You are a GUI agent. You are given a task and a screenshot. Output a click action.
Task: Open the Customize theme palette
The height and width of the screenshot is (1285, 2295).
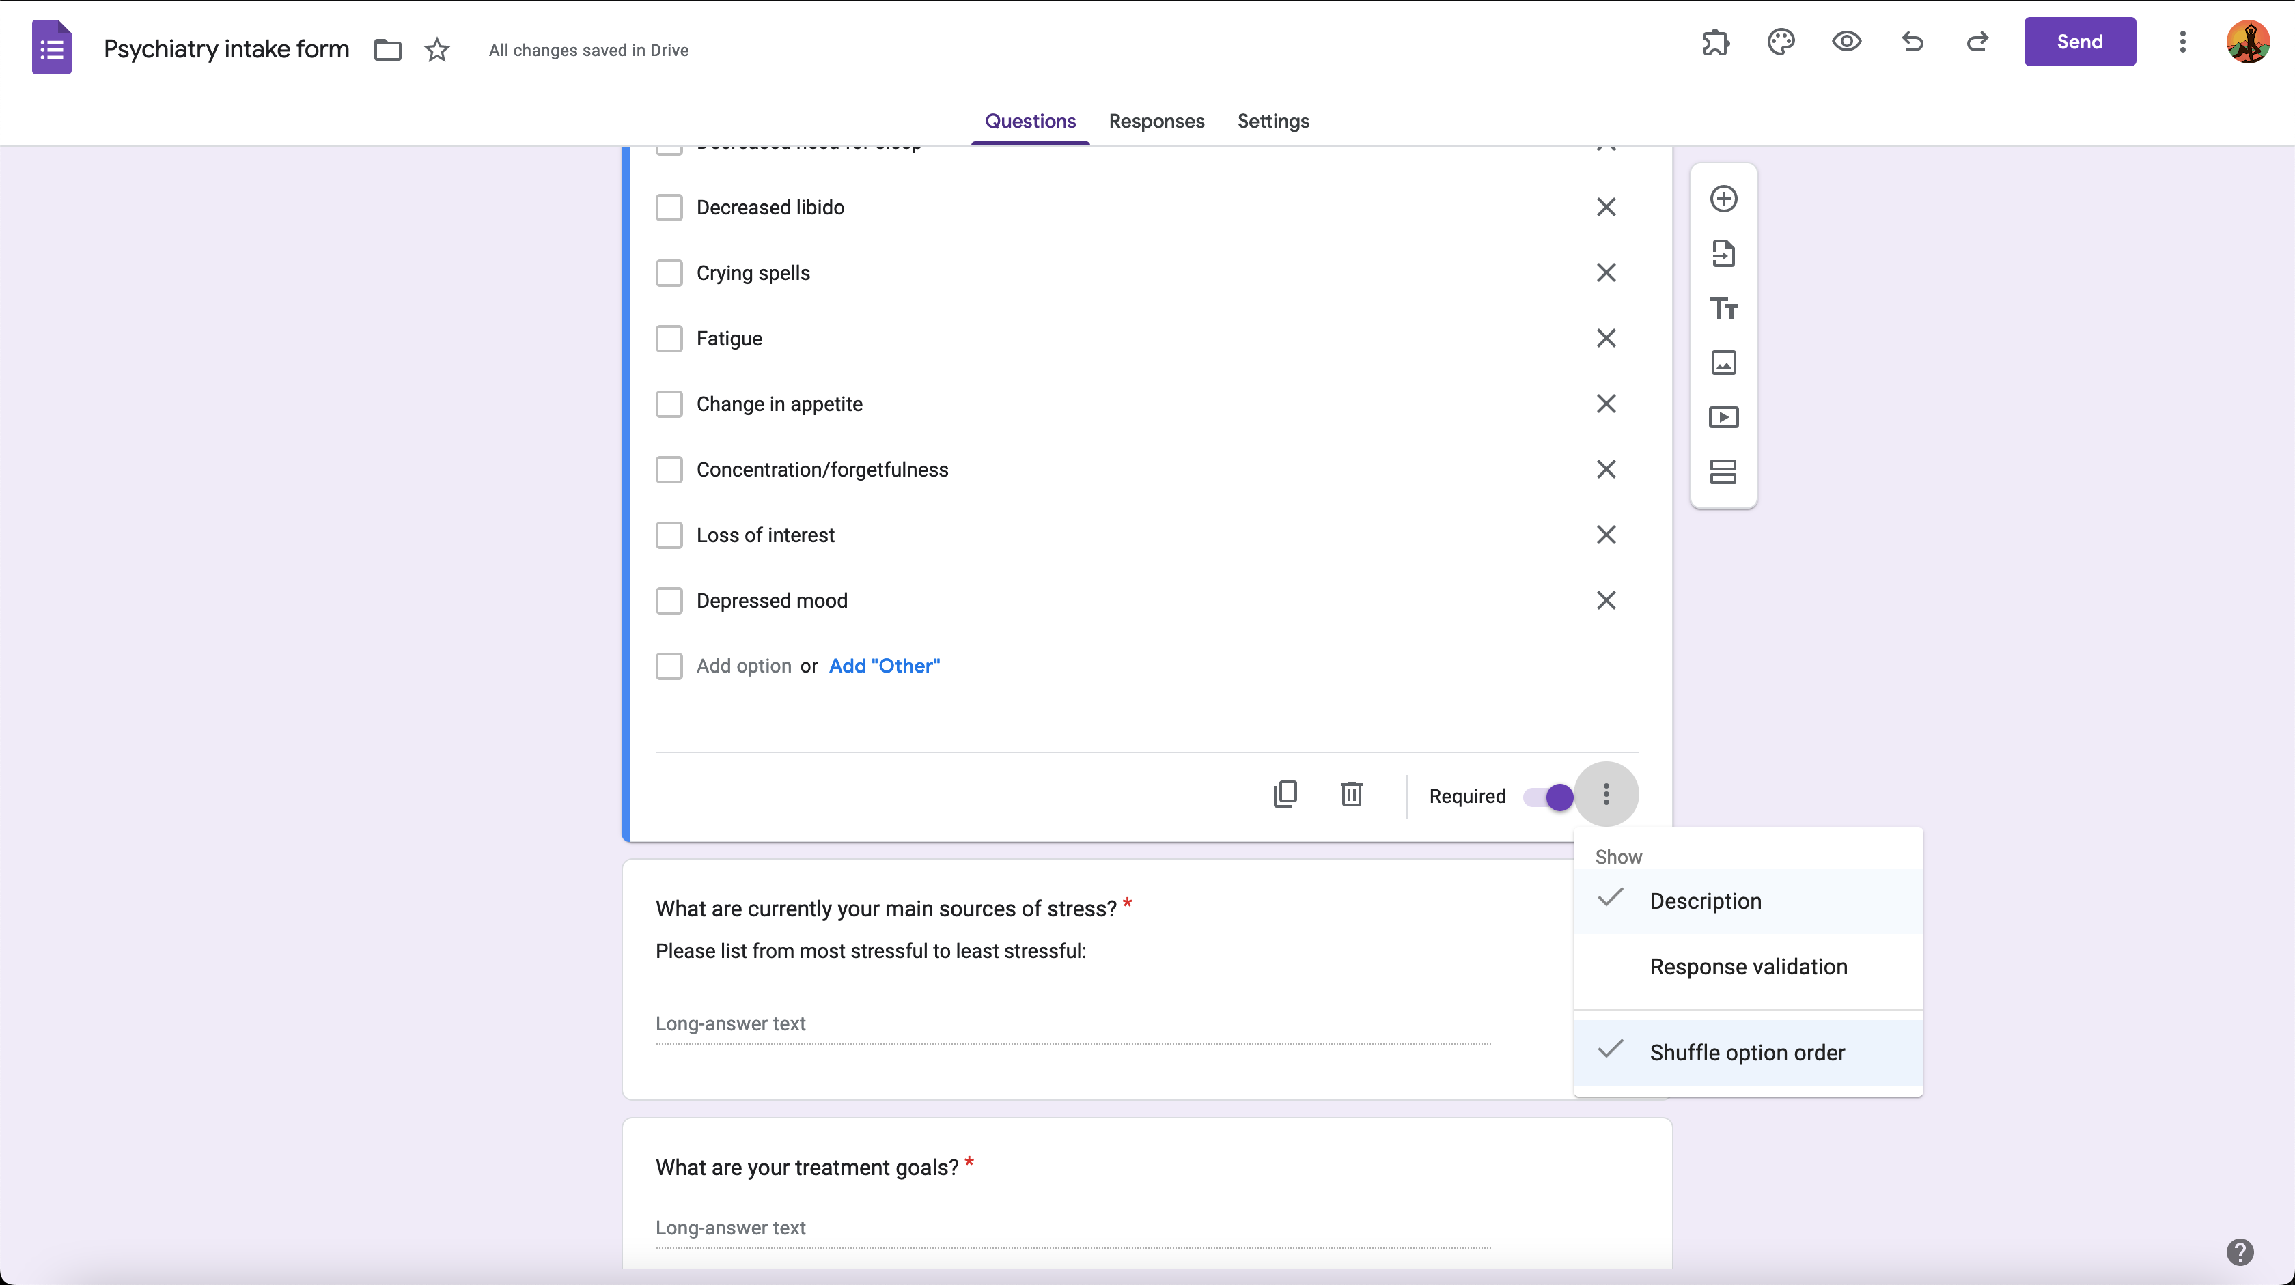click(1780, 42)
